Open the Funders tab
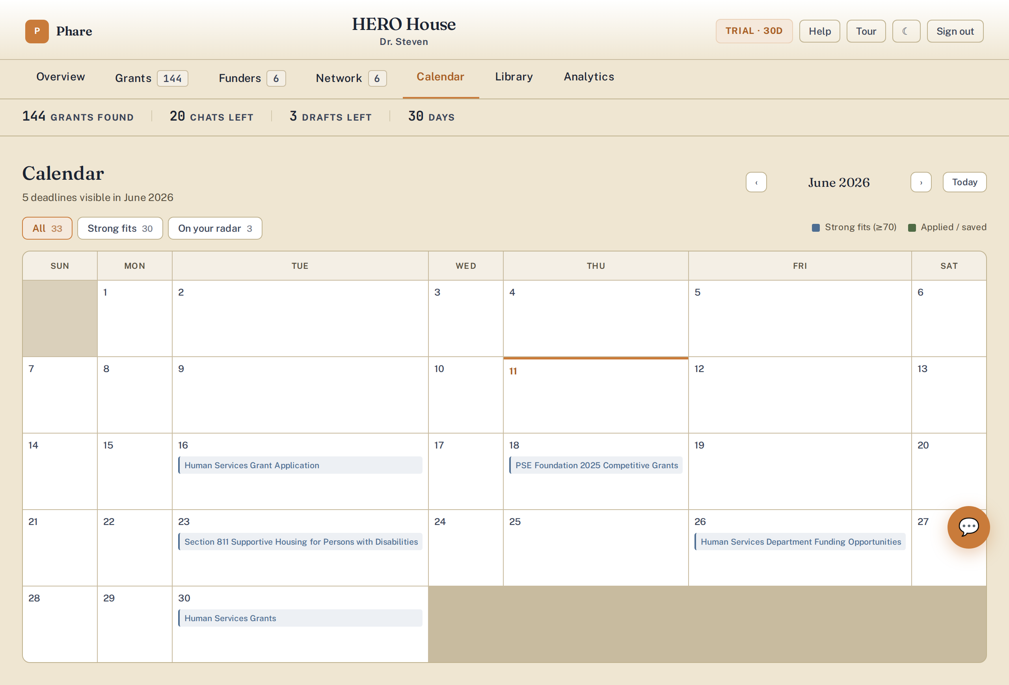The width and height of the screenshot is (1009, 685). [x=252, y=78]
